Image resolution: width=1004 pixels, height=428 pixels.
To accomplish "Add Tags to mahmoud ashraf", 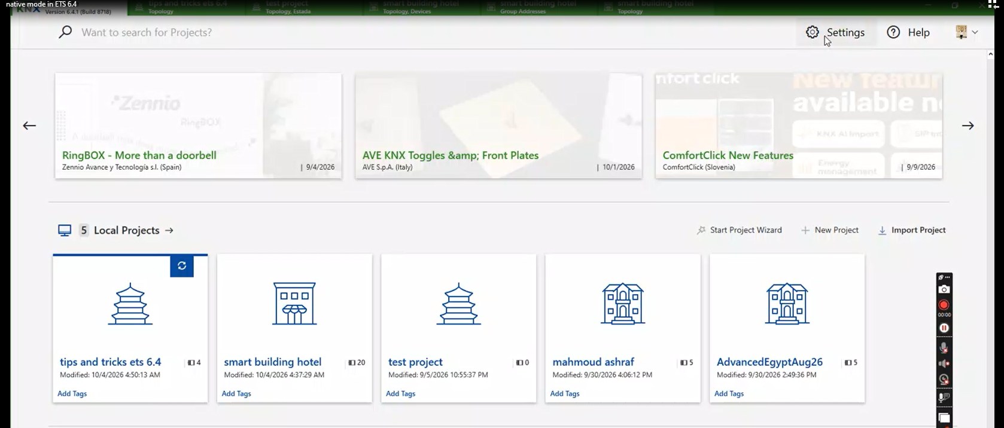I will pos(565,393).
